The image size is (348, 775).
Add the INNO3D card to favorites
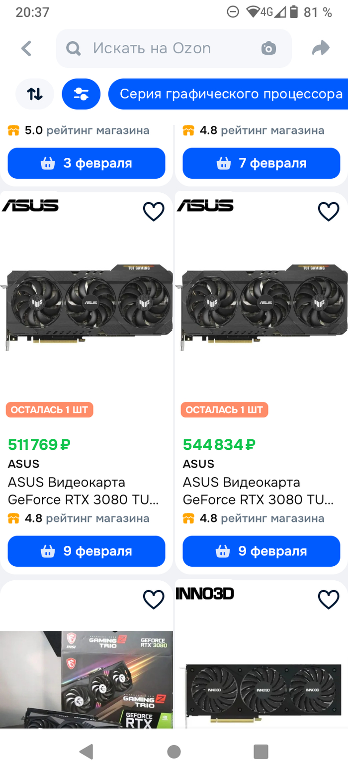point(329,599)
